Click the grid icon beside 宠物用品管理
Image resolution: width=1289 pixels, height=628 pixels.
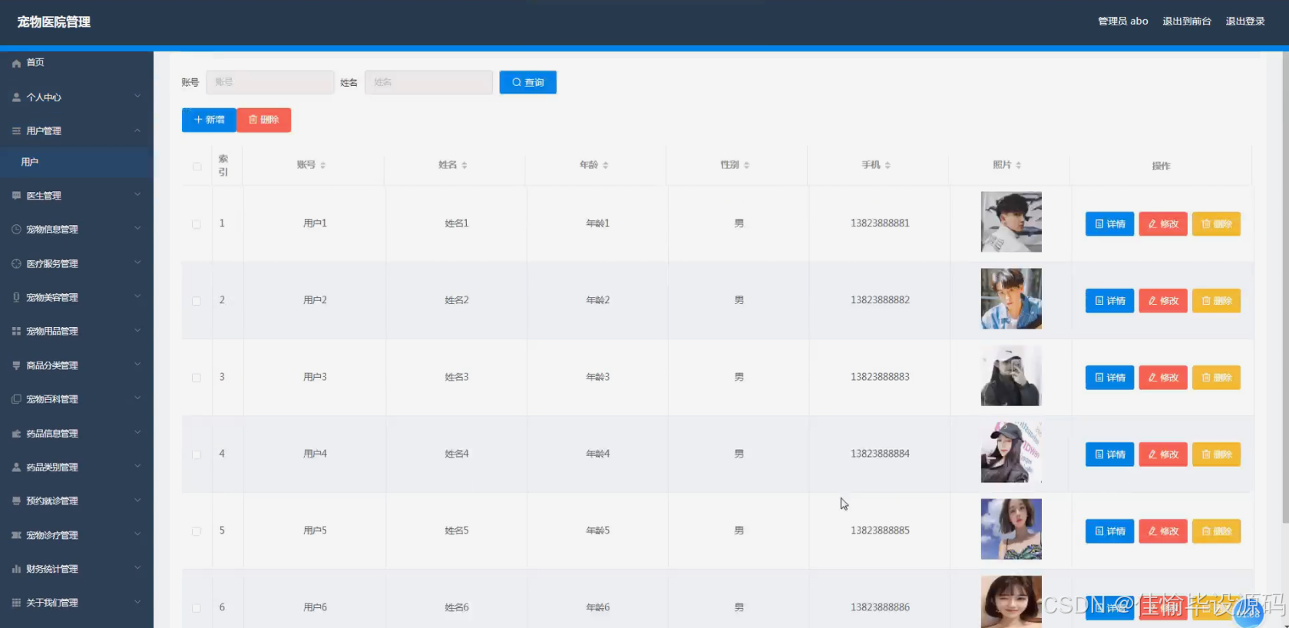click(x=16, y=332)
